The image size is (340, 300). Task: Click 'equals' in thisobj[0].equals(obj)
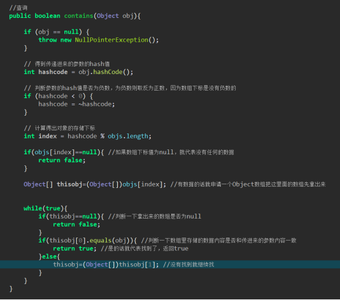101,240
